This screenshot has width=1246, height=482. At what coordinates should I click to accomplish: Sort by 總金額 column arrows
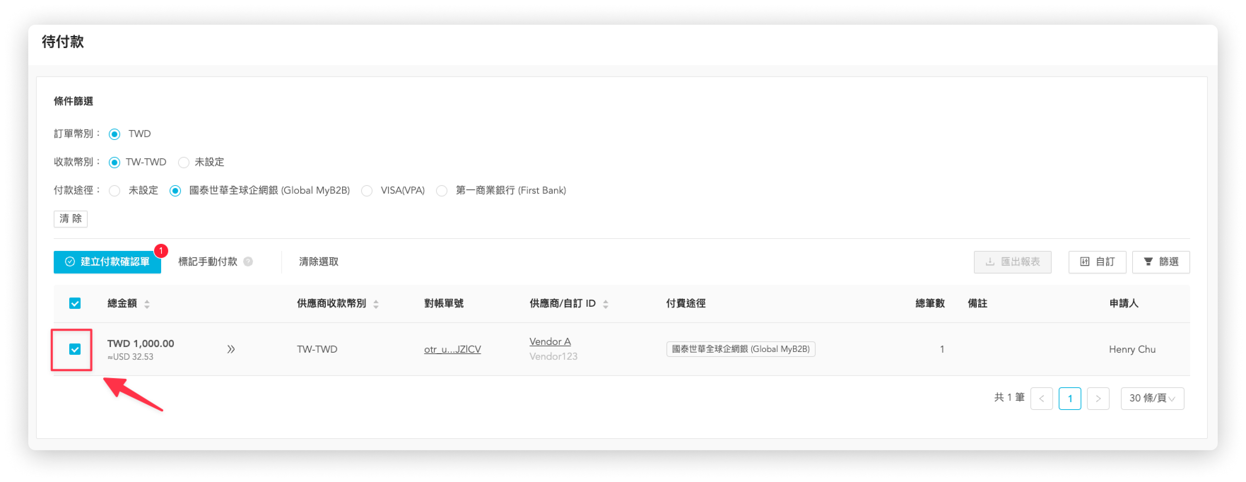point(147,304)
